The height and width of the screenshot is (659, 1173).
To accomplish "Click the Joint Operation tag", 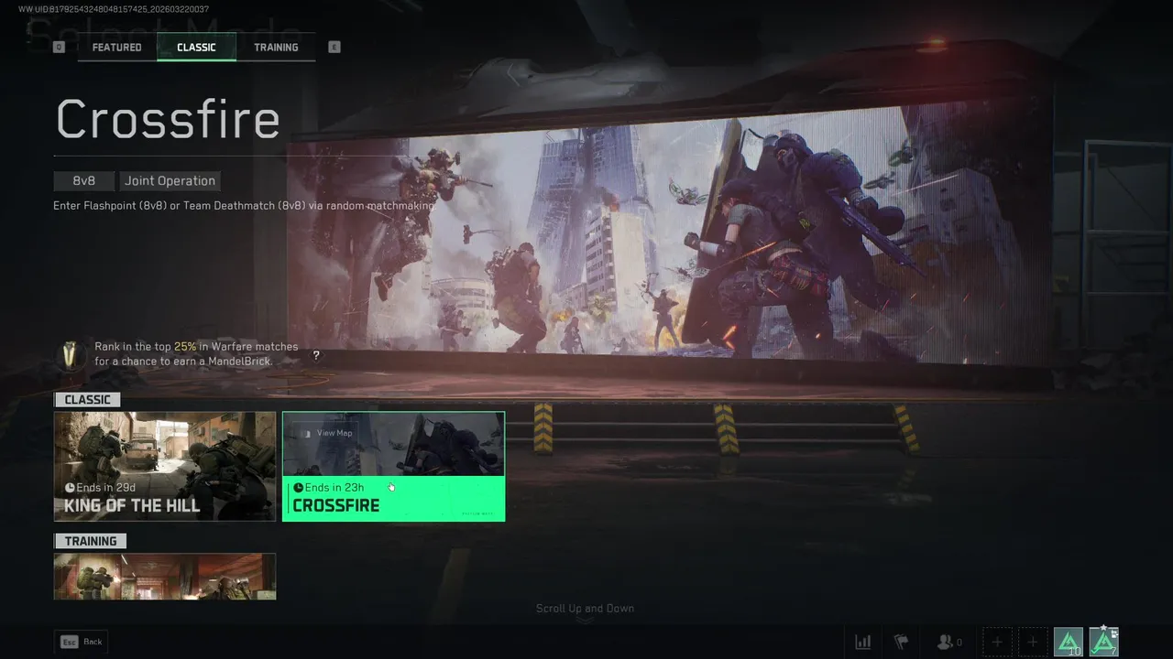I will point(170,181).
